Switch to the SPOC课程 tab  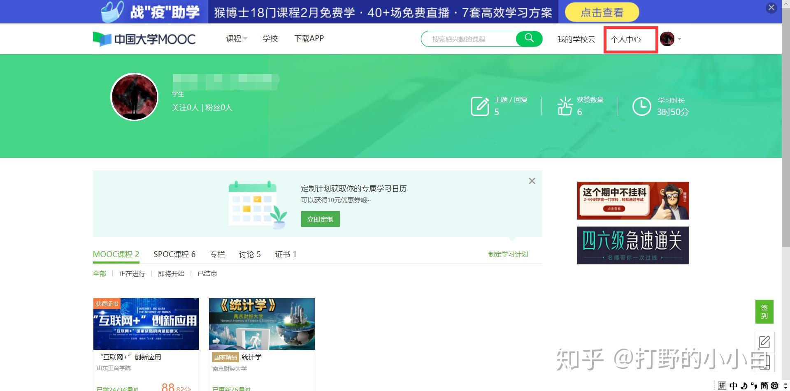[x=174, y=254]
